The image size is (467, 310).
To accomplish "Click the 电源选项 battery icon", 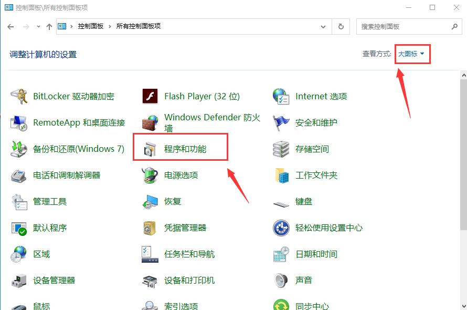I will click(x=150, y=175).
